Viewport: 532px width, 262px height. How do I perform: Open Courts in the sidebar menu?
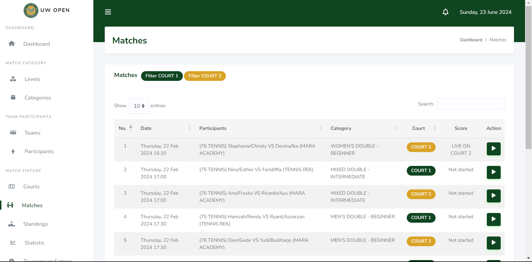pyautogui.click(x=31, y=186)
